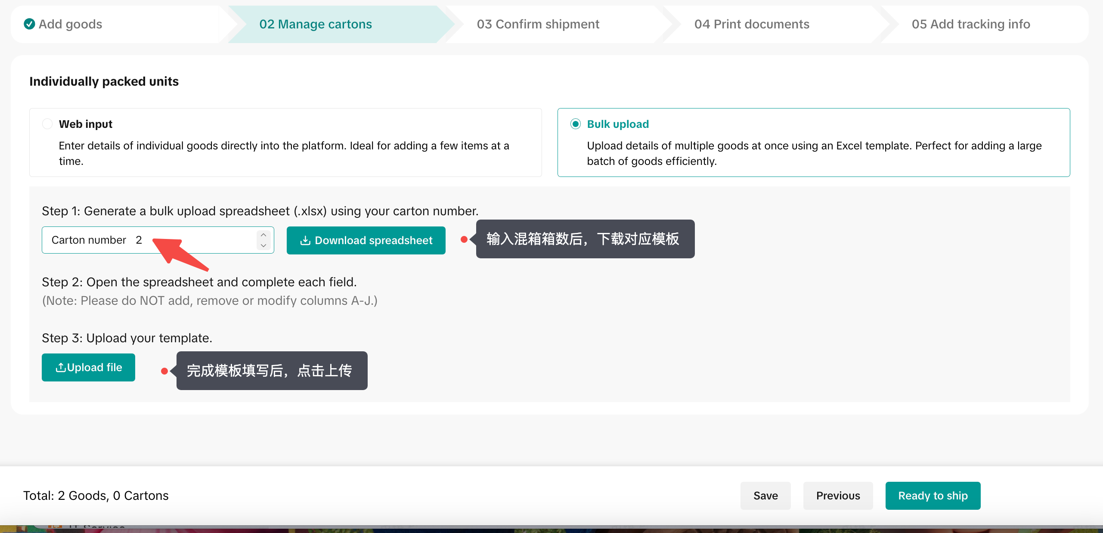This screenshot has width=1103, height=533.
Task: Click the upload icon on the Upload file button
Action: (61, 367)
